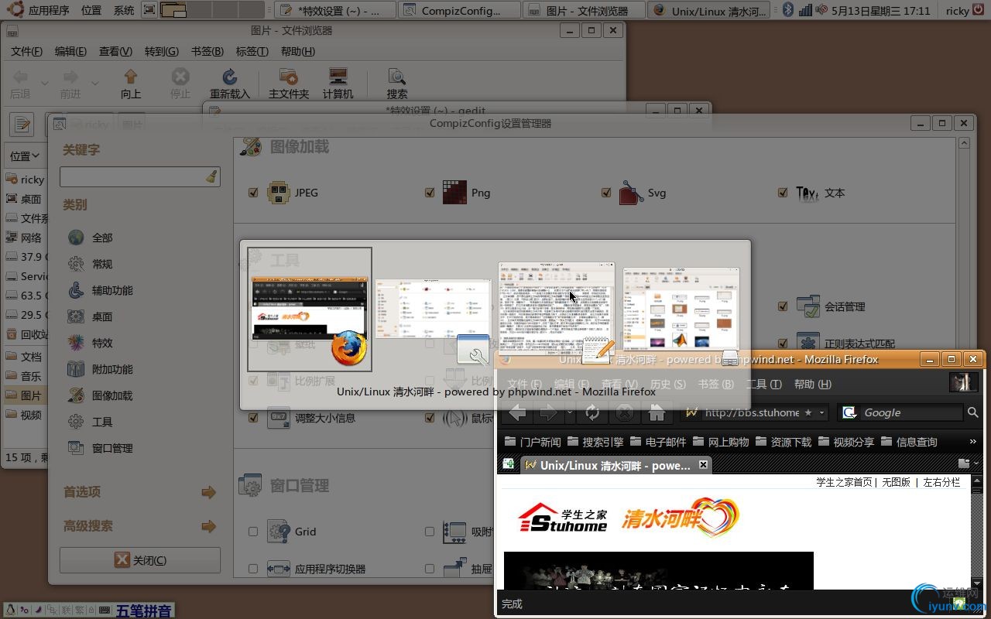Screen dimensions: 991x619
Task: Open new tab with green plus icon
Action: 509,464
